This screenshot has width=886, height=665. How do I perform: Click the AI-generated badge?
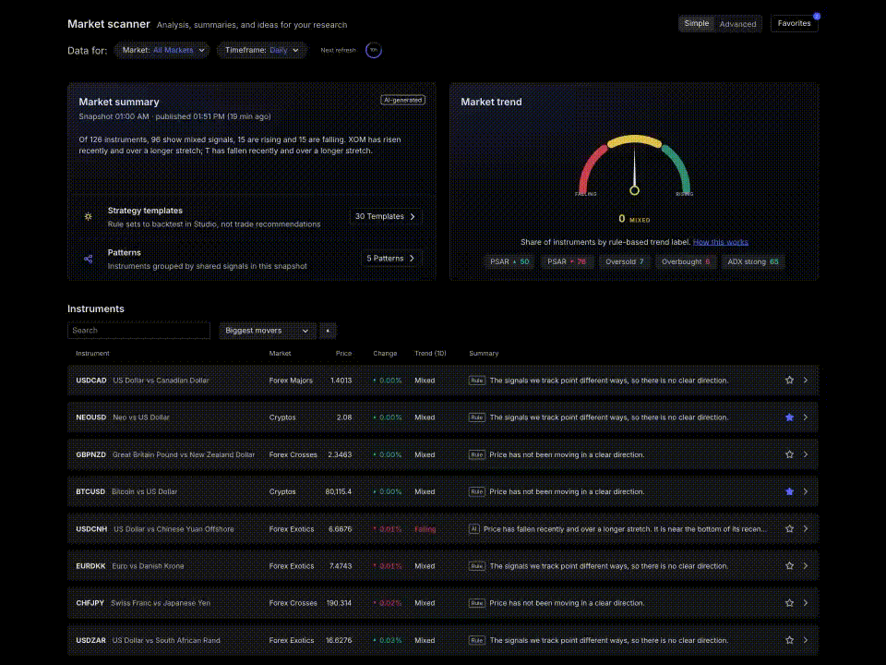click(403, 100)
